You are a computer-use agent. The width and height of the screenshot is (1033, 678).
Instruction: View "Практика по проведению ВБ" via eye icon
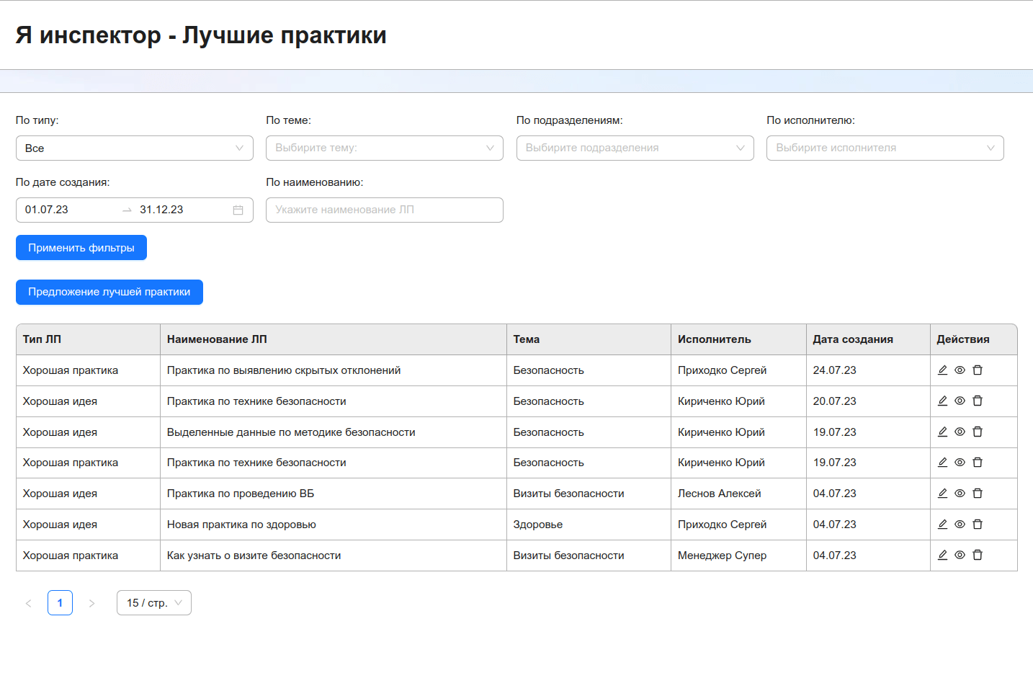(960, 494)
